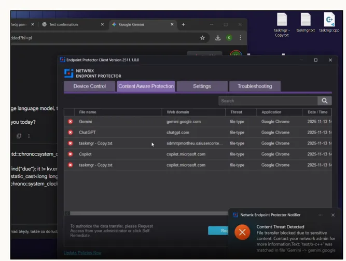Select the taskmgr.cpp desktop icon
The image size is (346, 261).
[329, 22]
